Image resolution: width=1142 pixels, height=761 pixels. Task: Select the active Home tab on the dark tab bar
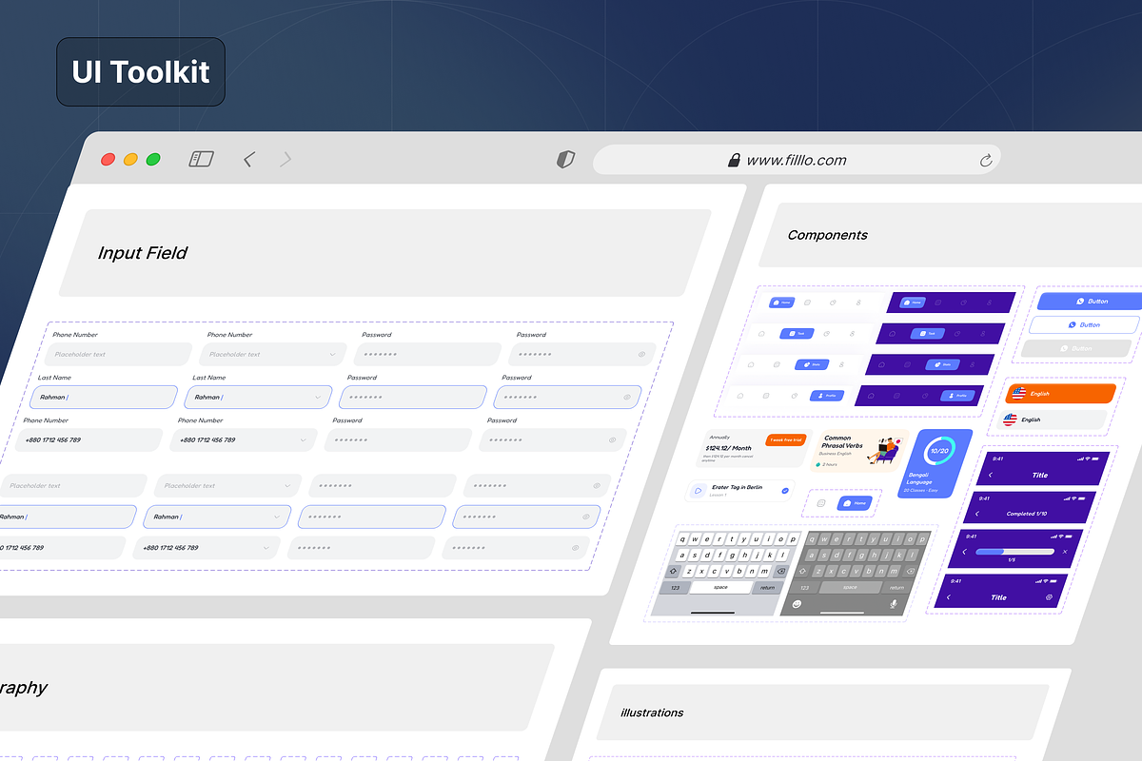[x=913, y=302]
